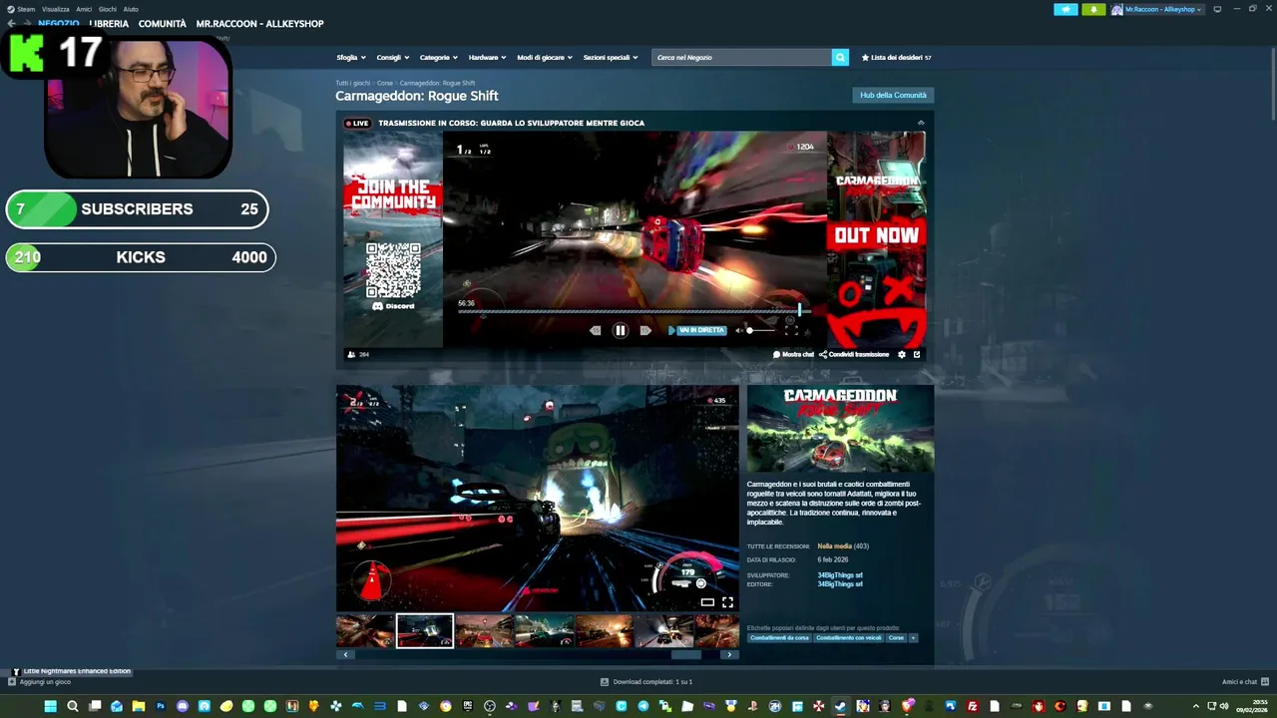Screen dimensions: 1277x718
Task: Open 'Lista dei desideri' wishlist
Action: pos(896,58)
